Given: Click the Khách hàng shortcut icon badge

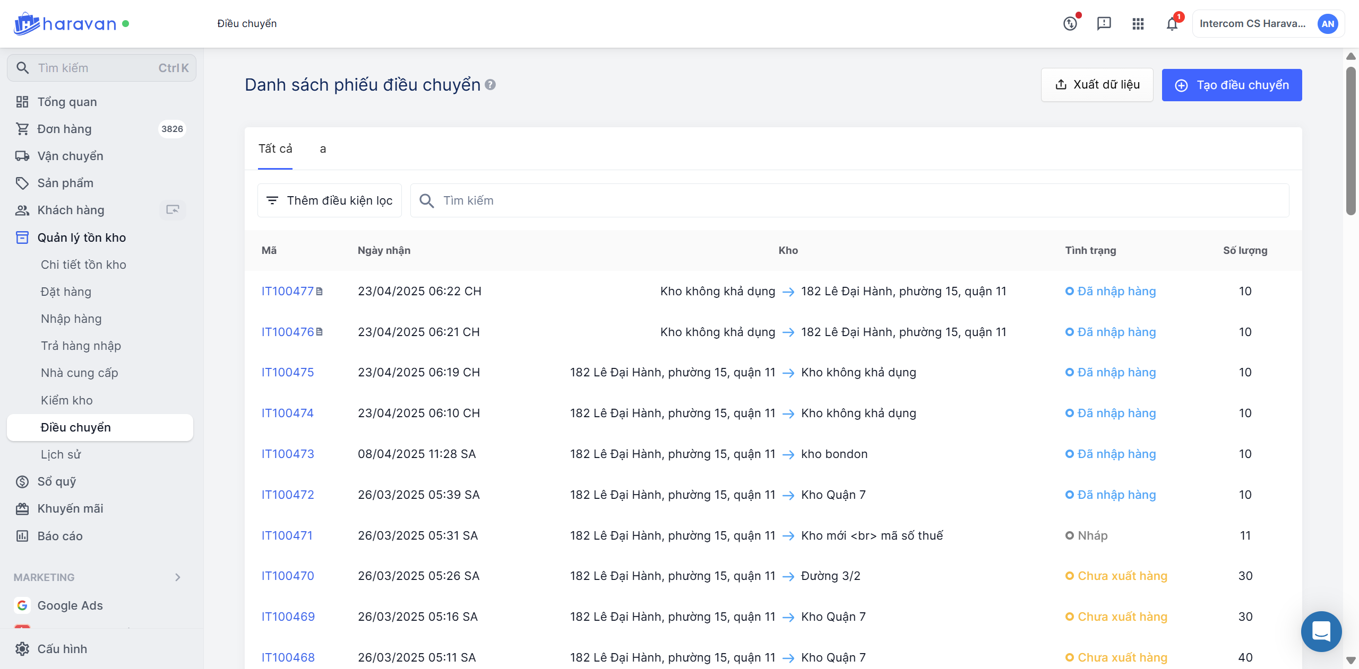Looking at the screenshot, I should point(173,210).
